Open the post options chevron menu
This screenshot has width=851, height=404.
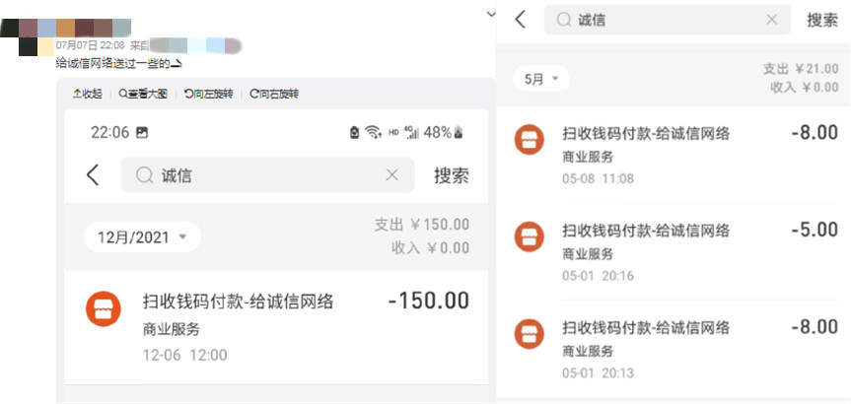[491, 13]
